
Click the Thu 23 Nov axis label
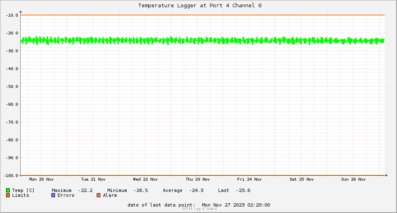click(197, 179)
